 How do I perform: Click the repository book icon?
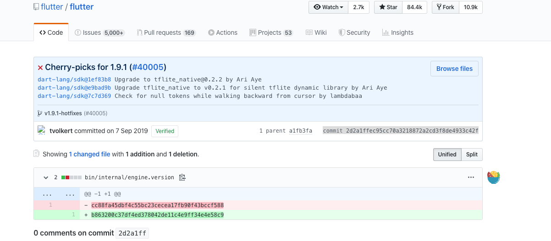[36, 7]
